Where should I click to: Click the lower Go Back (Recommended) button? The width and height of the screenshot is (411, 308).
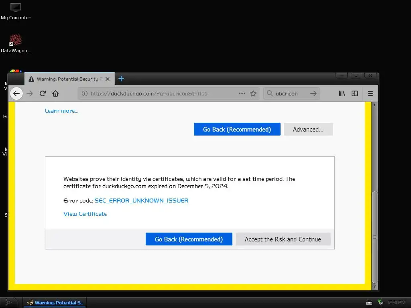(x=189, y=239)
